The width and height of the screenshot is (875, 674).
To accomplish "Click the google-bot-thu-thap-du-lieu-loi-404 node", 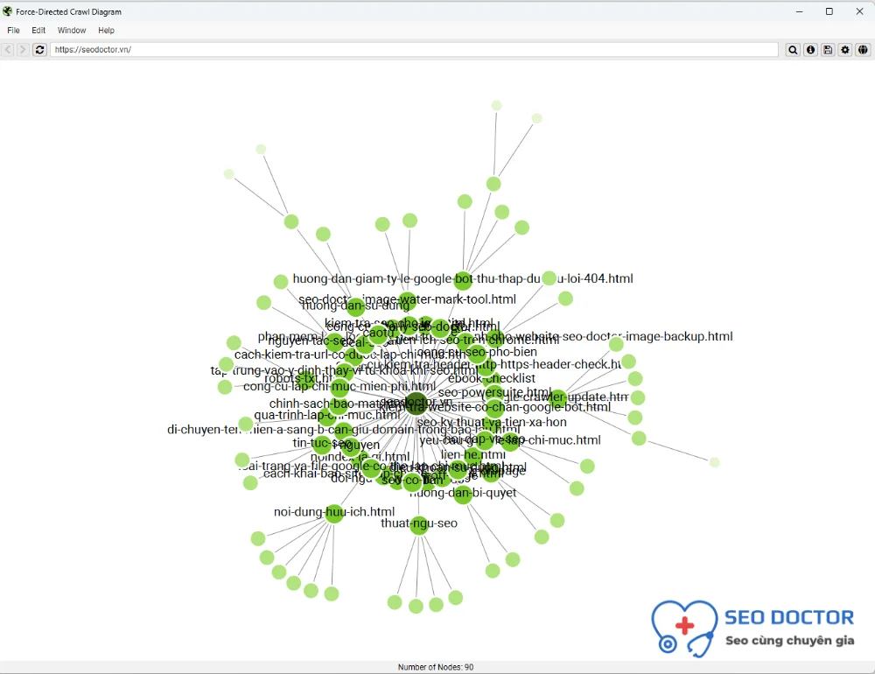I will [x=463, y=280].
